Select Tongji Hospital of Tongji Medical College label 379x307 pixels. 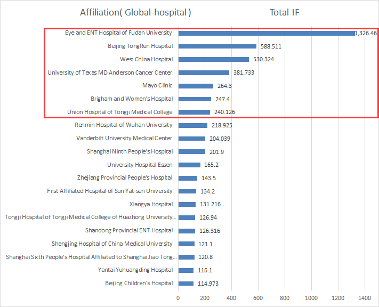coord(91,217)
